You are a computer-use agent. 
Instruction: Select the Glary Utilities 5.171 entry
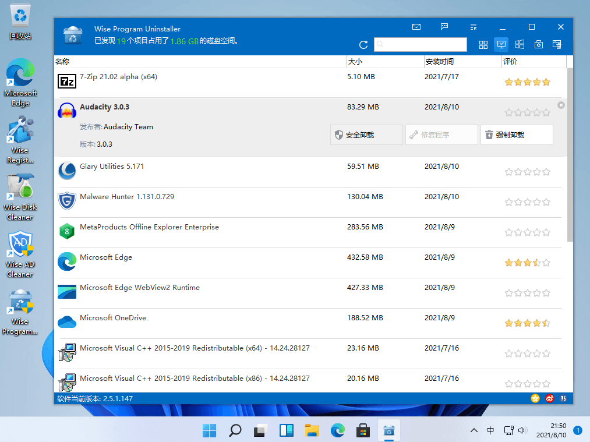point(310,172)
